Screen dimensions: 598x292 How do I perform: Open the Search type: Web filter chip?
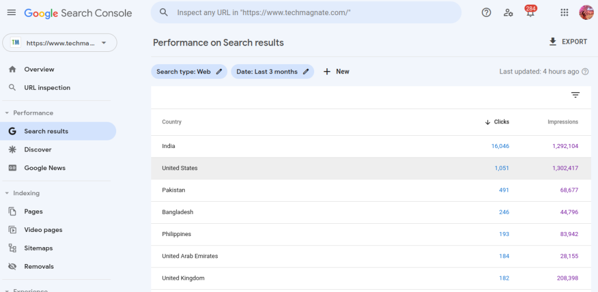pos(189,72)
